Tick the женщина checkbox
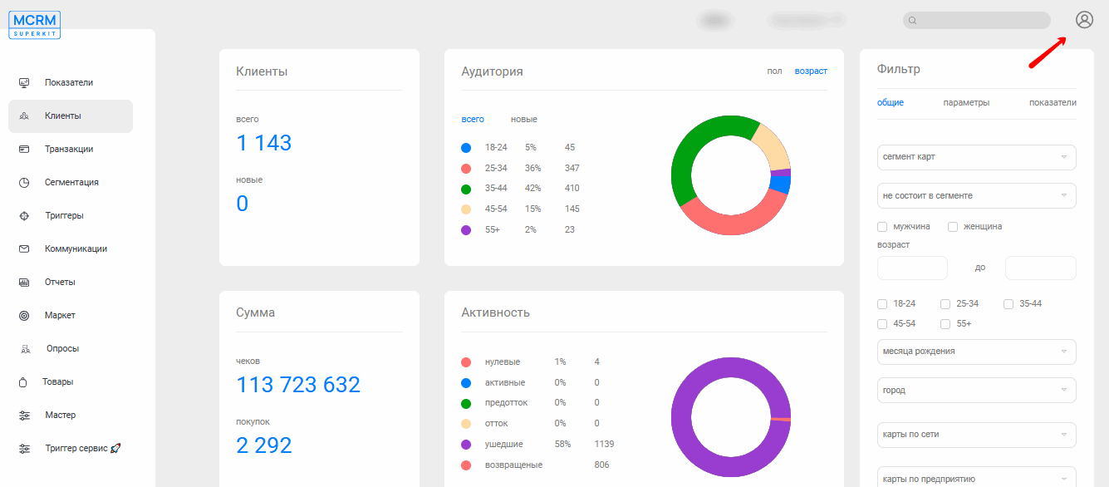This screenshot has width=1109, height=487. point(953,227)
